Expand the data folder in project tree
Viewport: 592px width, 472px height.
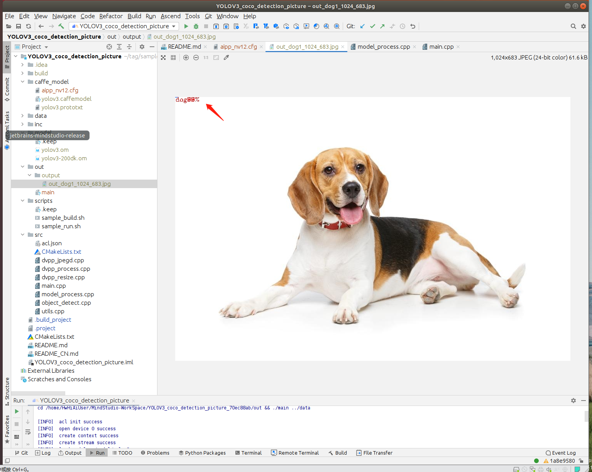[x=22, y=116]
